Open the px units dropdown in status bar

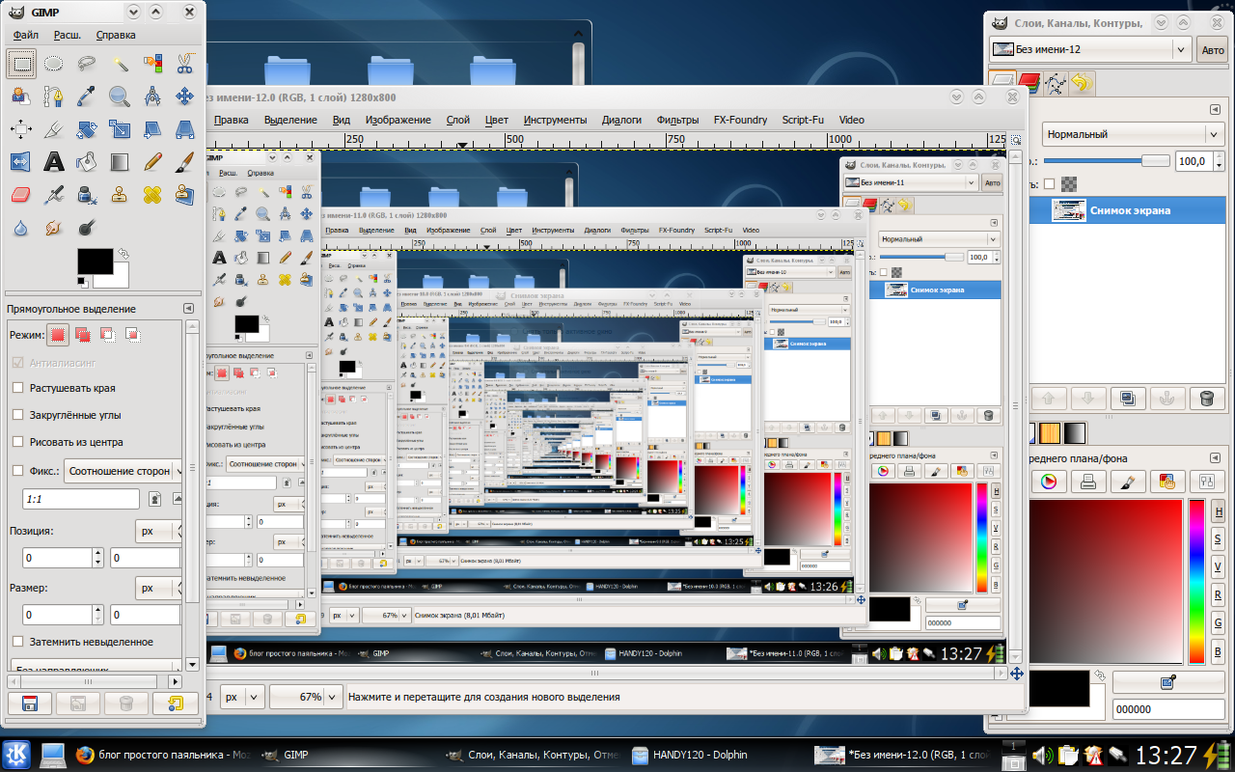[x=241, y=696]
